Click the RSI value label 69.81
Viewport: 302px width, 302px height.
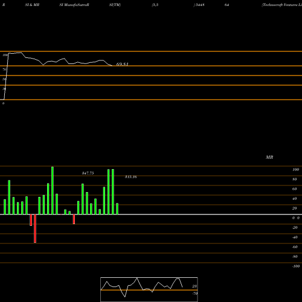pyautogui.click(x=122, y=64)
